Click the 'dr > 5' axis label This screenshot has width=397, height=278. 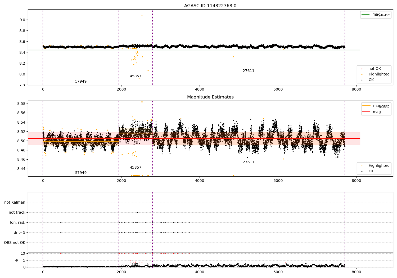[x=20, y=233]
